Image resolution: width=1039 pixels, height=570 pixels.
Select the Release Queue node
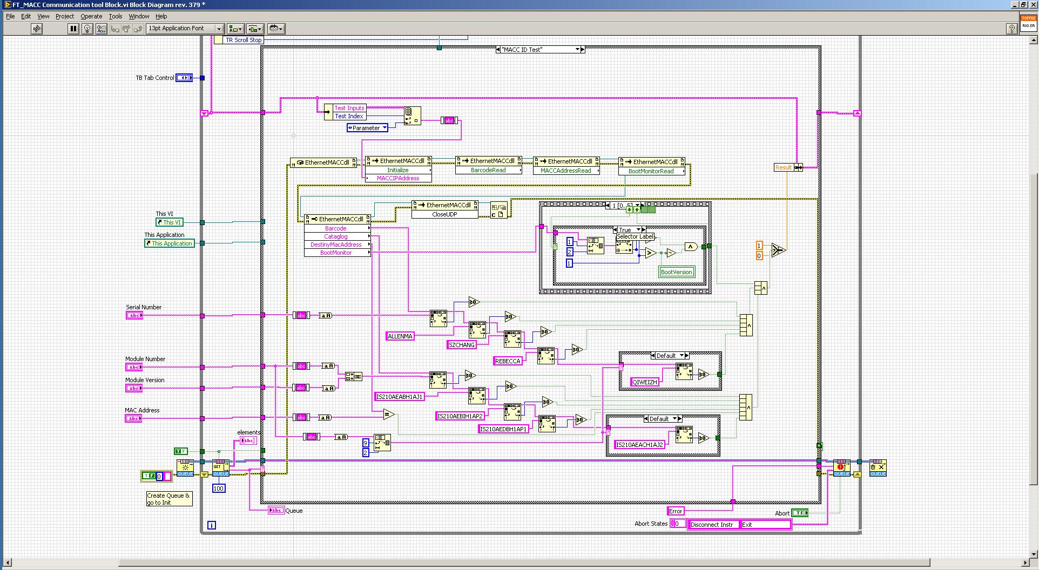pos(878,468)
